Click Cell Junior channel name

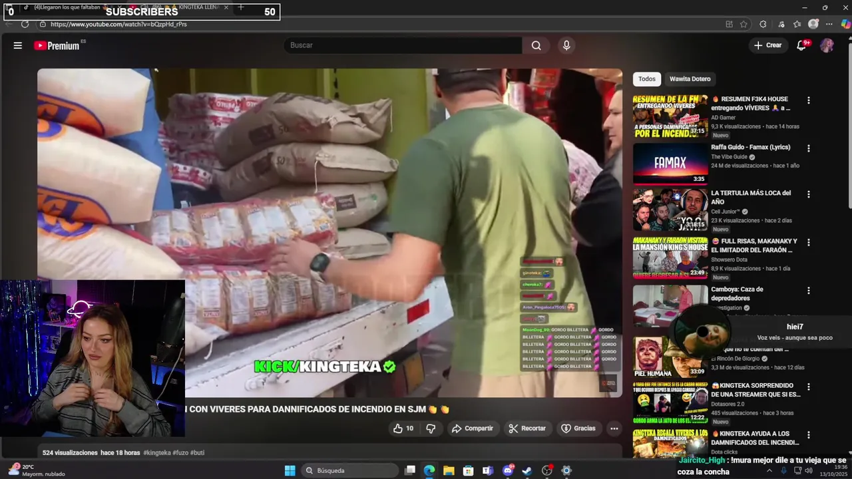coord(726,212)
